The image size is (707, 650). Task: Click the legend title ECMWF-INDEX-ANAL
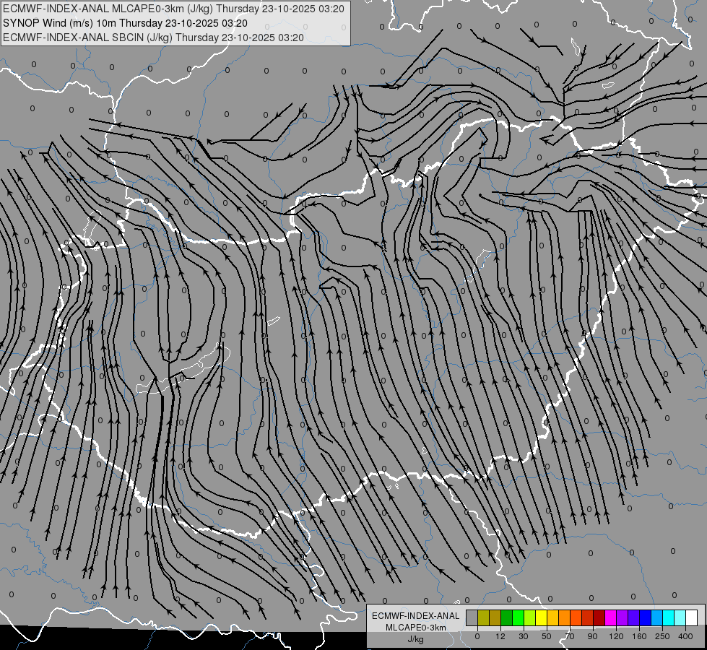416,616
